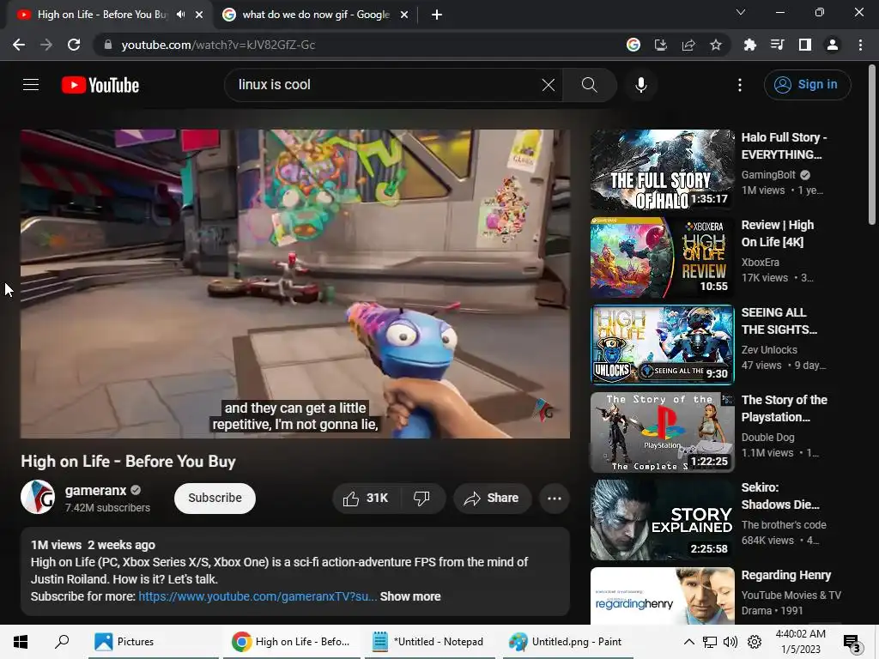The image size is (879, 659).
Task: Open a new browser tab
Action: click(x=437, y=15)
